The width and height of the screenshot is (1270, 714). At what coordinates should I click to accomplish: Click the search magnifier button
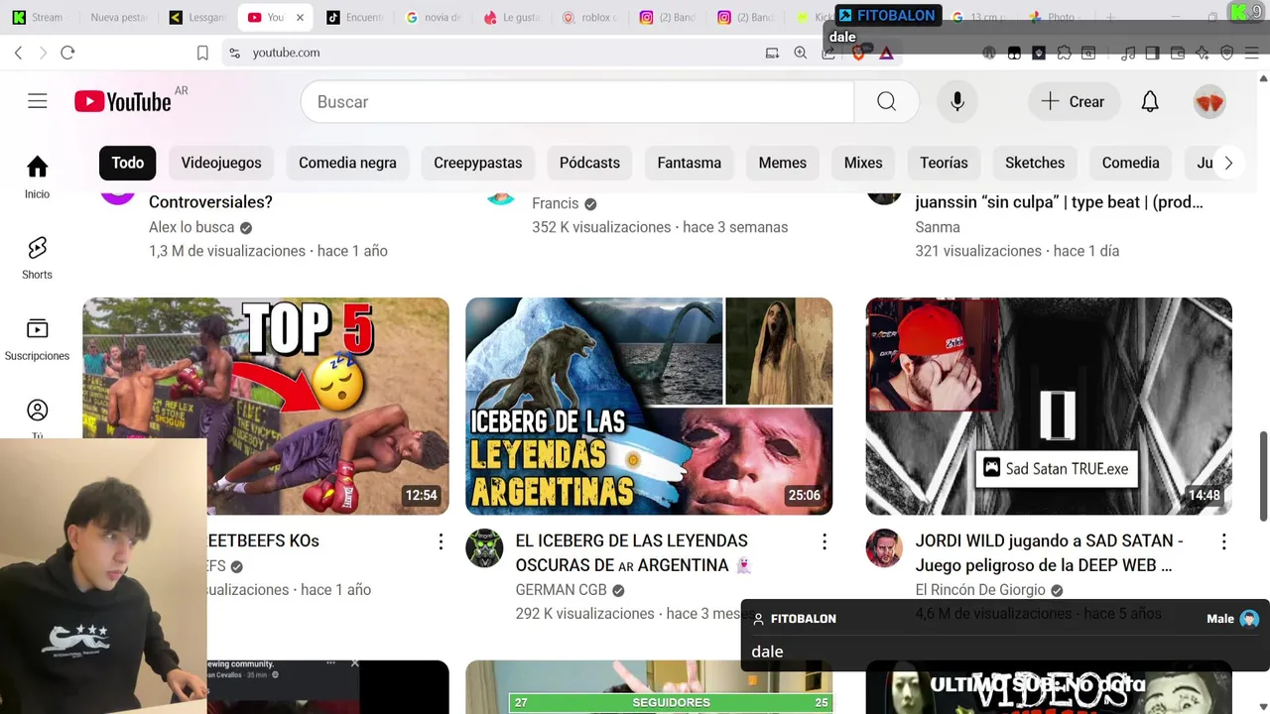886,101
